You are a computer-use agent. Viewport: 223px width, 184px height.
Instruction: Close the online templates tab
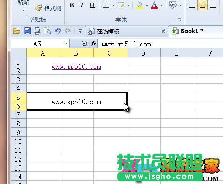pos(163,31)
